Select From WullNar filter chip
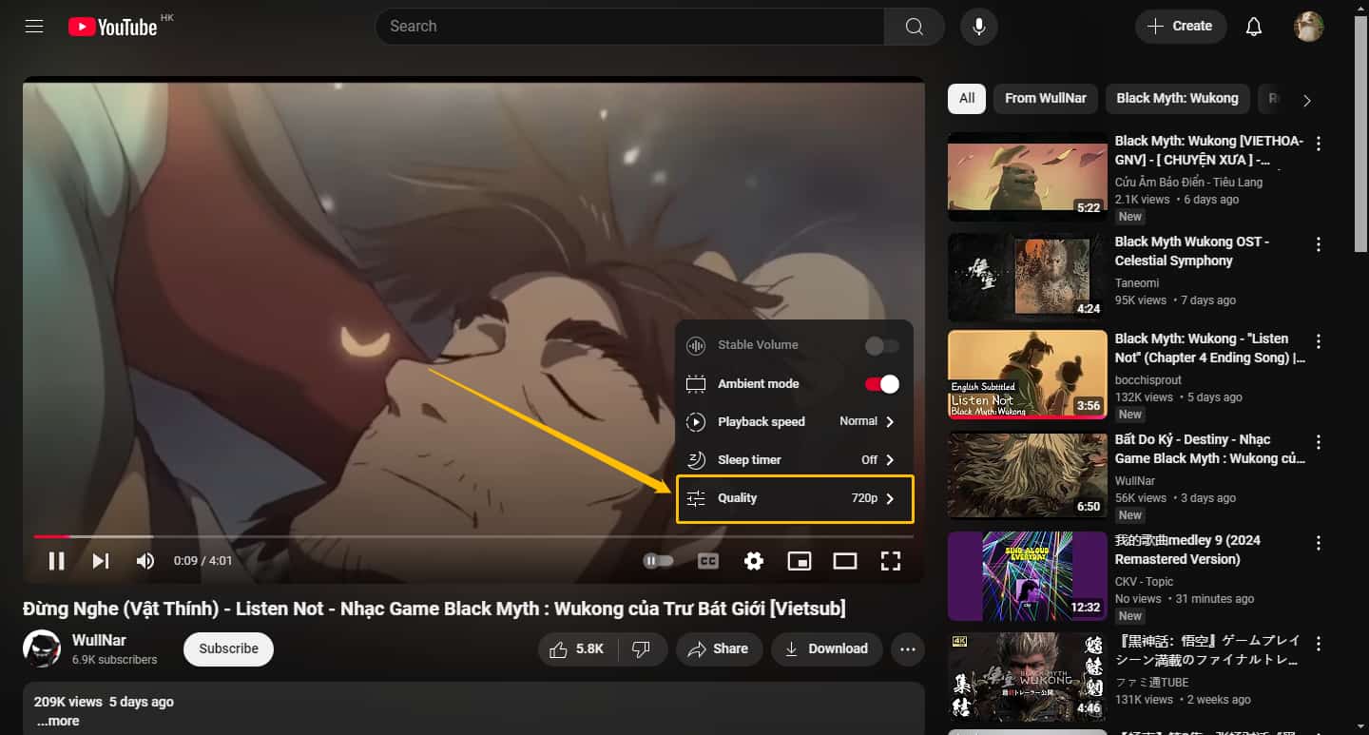 pyautogui.click(x=1046, y=98)
